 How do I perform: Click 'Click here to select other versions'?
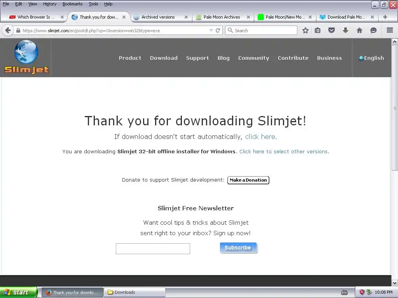[283, 152]
